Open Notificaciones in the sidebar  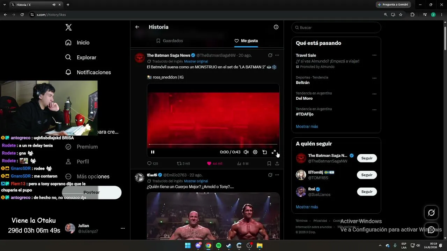coord(88,72)
